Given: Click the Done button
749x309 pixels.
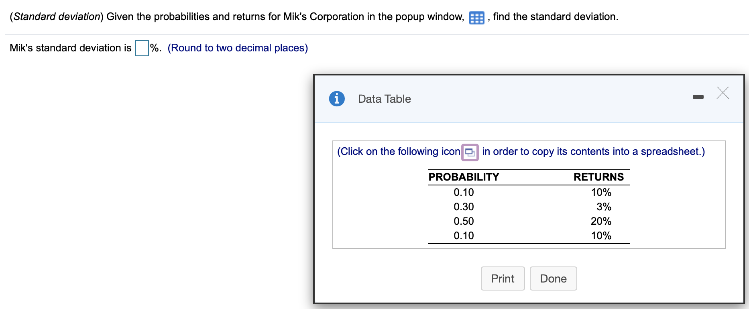Looking at the screenshot, I should pyautogui.click(x=553, y=279).
